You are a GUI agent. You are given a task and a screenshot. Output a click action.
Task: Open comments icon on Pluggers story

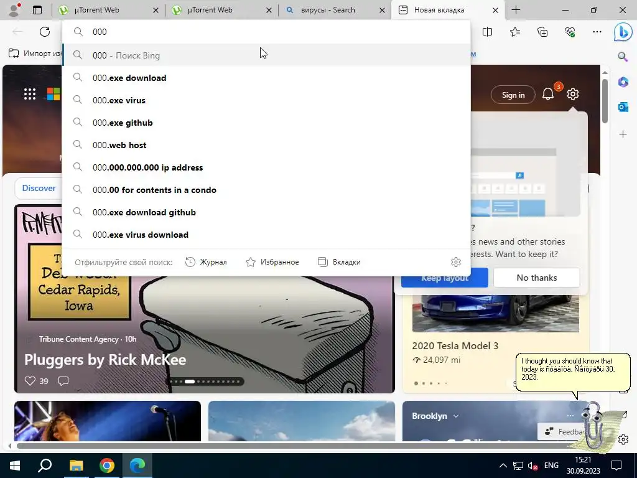(63, 381)
